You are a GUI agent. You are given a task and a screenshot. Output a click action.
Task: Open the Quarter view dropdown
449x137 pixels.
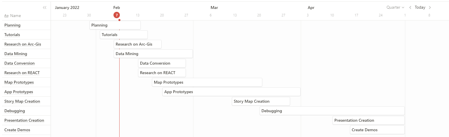[x=395, y=7]
